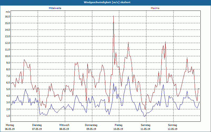Click the Mittwoch day label
The width and height of the screenshot is (211, 132).
coord(64,125)
